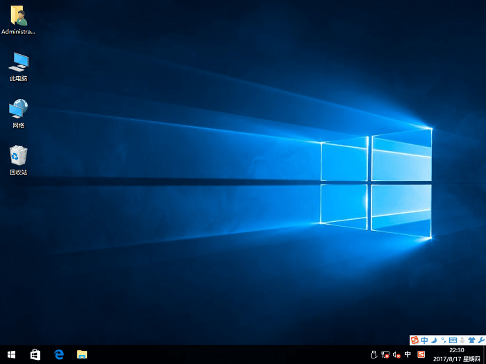Viewport: 486px width, 364px height.
Task: Select the 回收站 Recycle Bin icon
Action: click(19, 160)
